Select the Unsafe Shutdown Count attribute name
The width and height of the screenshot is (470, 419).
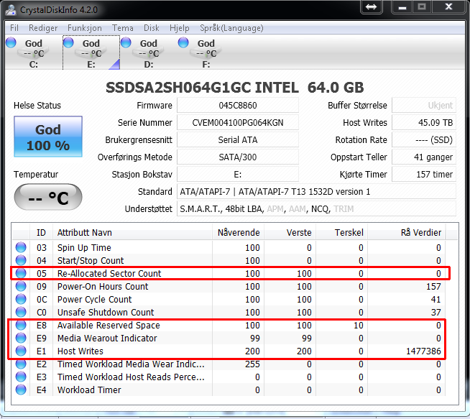point(106,312)
